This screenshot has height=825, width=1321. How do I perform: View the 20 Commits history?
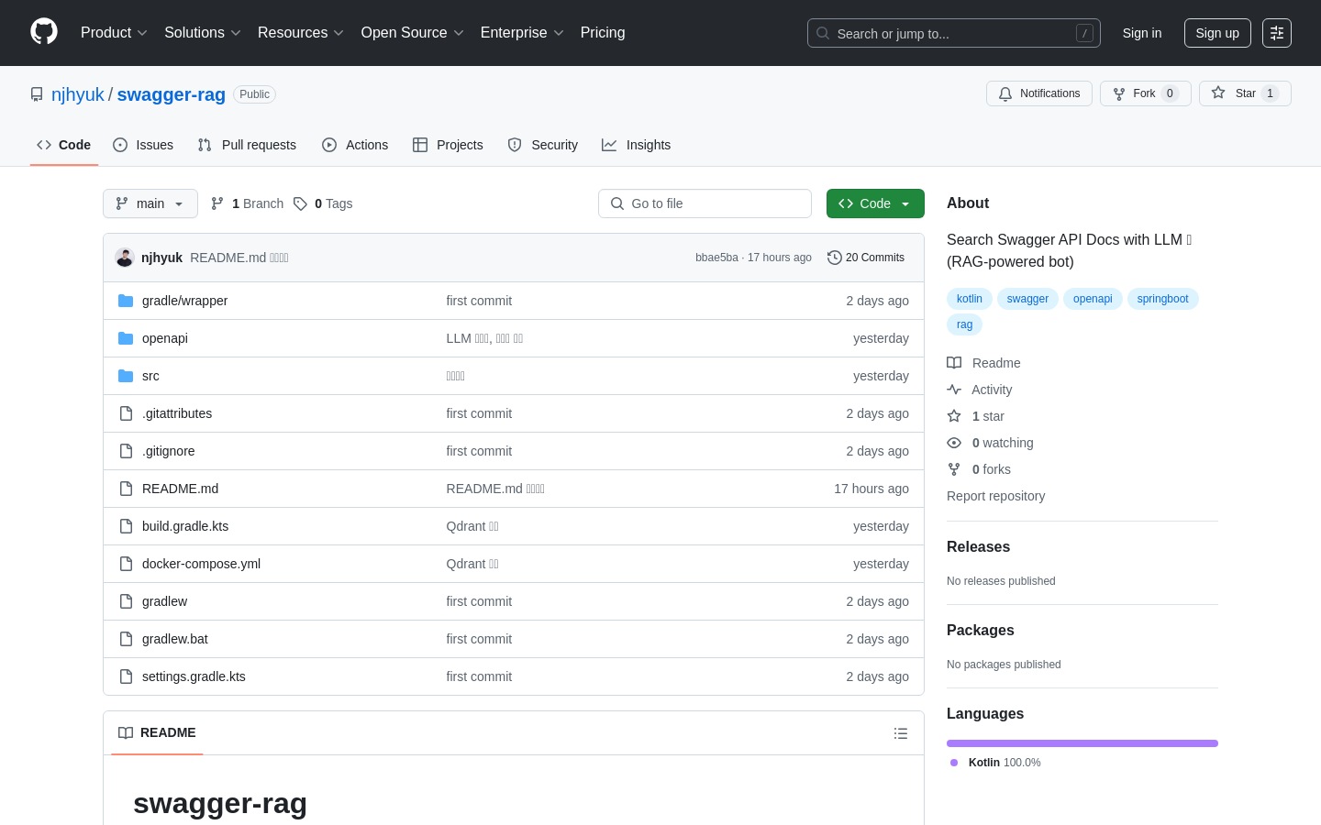click(866, 258)
